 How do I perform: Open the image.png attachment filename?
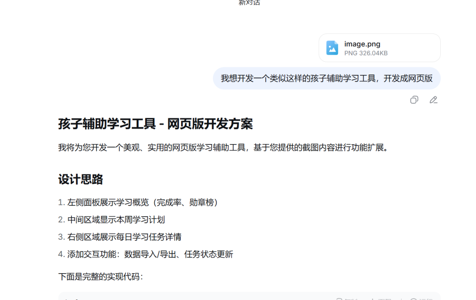[362, 44]
